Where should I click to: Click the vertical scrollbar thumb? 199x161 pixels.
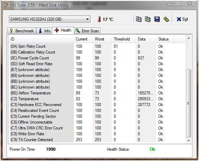(x=189, y=103)
